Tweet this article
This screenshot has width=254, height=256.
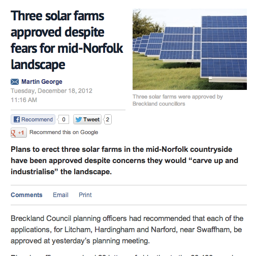coord(87,119)
